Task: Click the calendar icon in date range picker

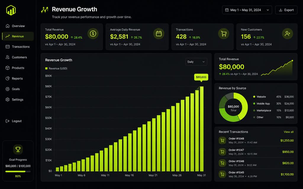Action: 227,10
